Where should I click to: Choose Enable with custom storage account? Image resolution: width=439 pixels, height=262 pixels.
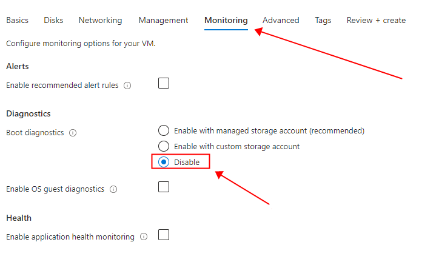(163, 146)
